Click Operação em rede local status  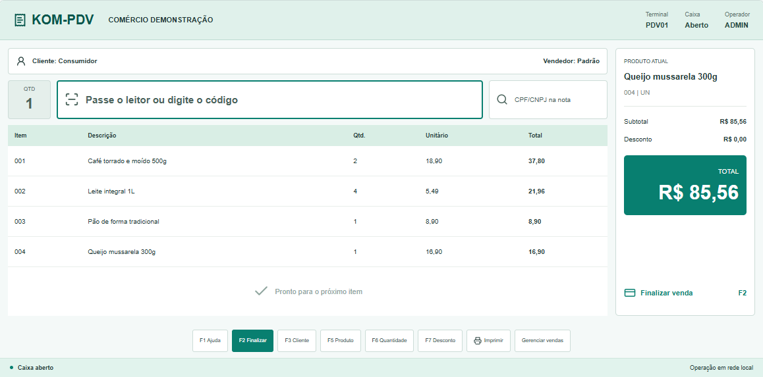(x=721, y=368)
